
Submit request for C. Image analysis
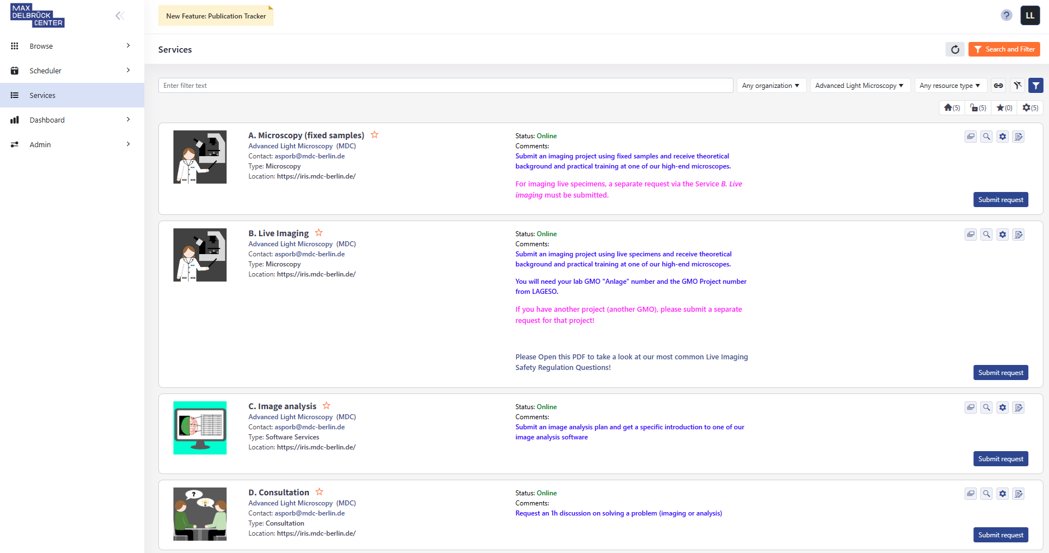pyautogui.click(x=1000, y=459)
